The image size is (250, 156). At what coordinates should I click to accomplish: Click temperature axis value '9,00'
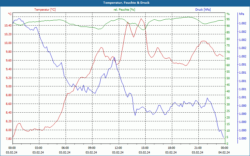coord(9,86)
